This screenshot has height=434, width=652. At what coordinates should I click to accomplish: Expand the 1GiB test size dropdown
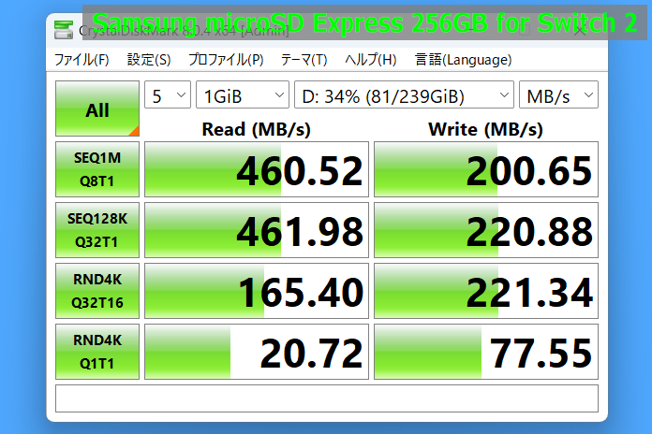tap(243, 95)
